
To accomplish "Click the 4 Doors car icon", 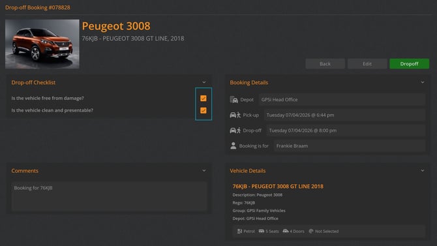I will (286, 231).
